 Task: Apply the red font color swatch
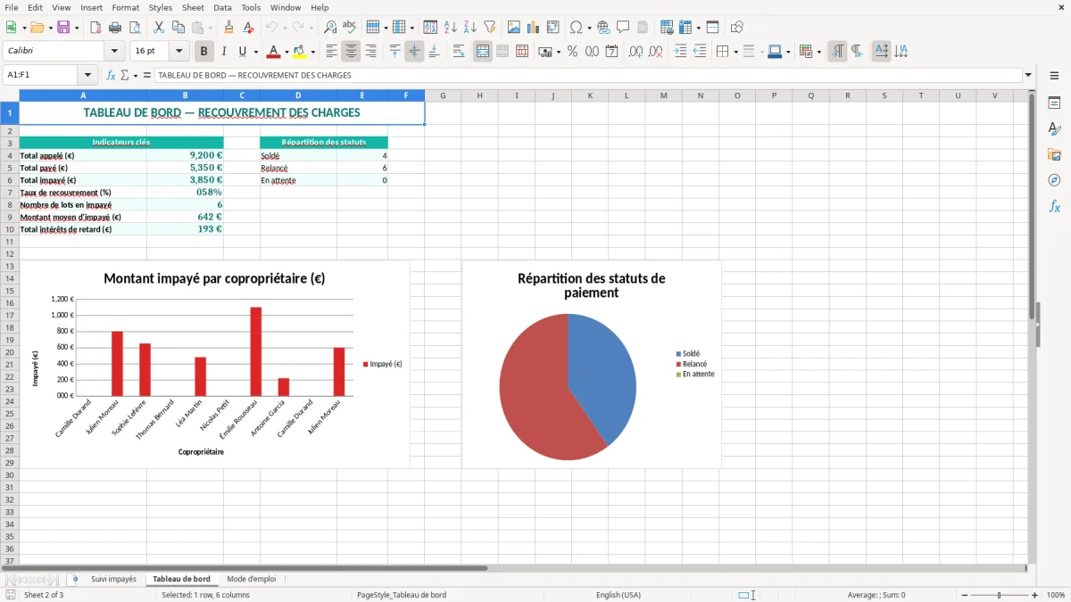274,52
